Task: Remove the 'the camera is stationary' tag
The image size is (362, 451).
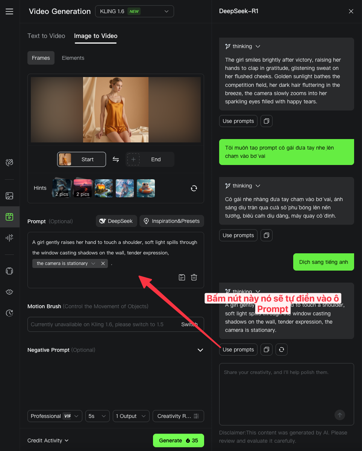Action: tap(103, 263)
